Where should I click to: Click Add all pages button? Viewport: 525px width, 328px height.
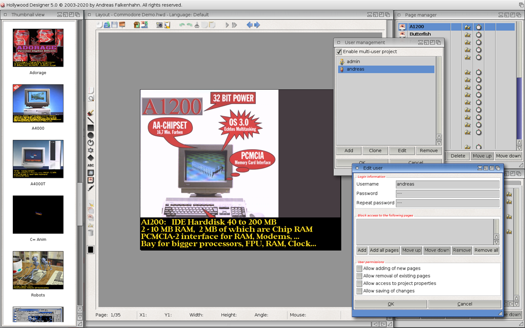[384, 250]
